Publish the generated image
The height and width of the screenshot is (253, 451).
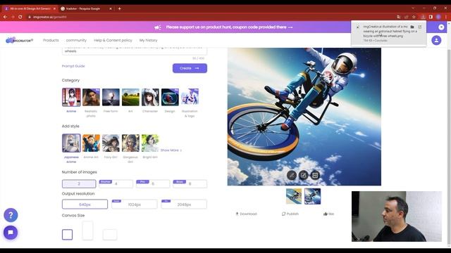click(290, 214)
